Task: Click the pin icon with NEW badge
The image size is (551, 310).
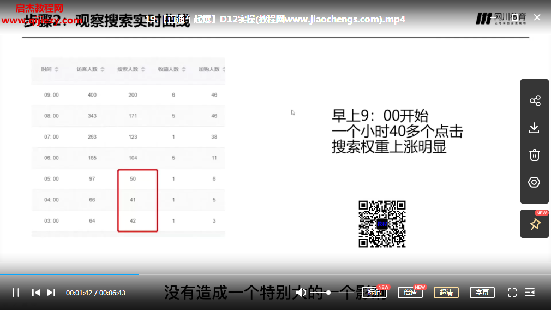Action: (535, 224)
